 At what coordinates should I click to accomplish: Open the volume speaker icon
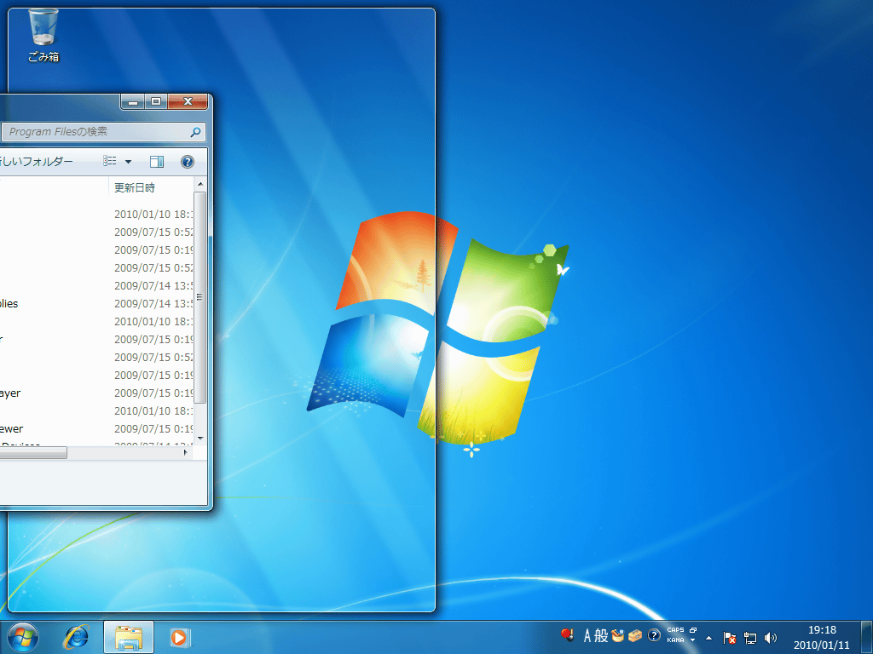coord(771,638)
